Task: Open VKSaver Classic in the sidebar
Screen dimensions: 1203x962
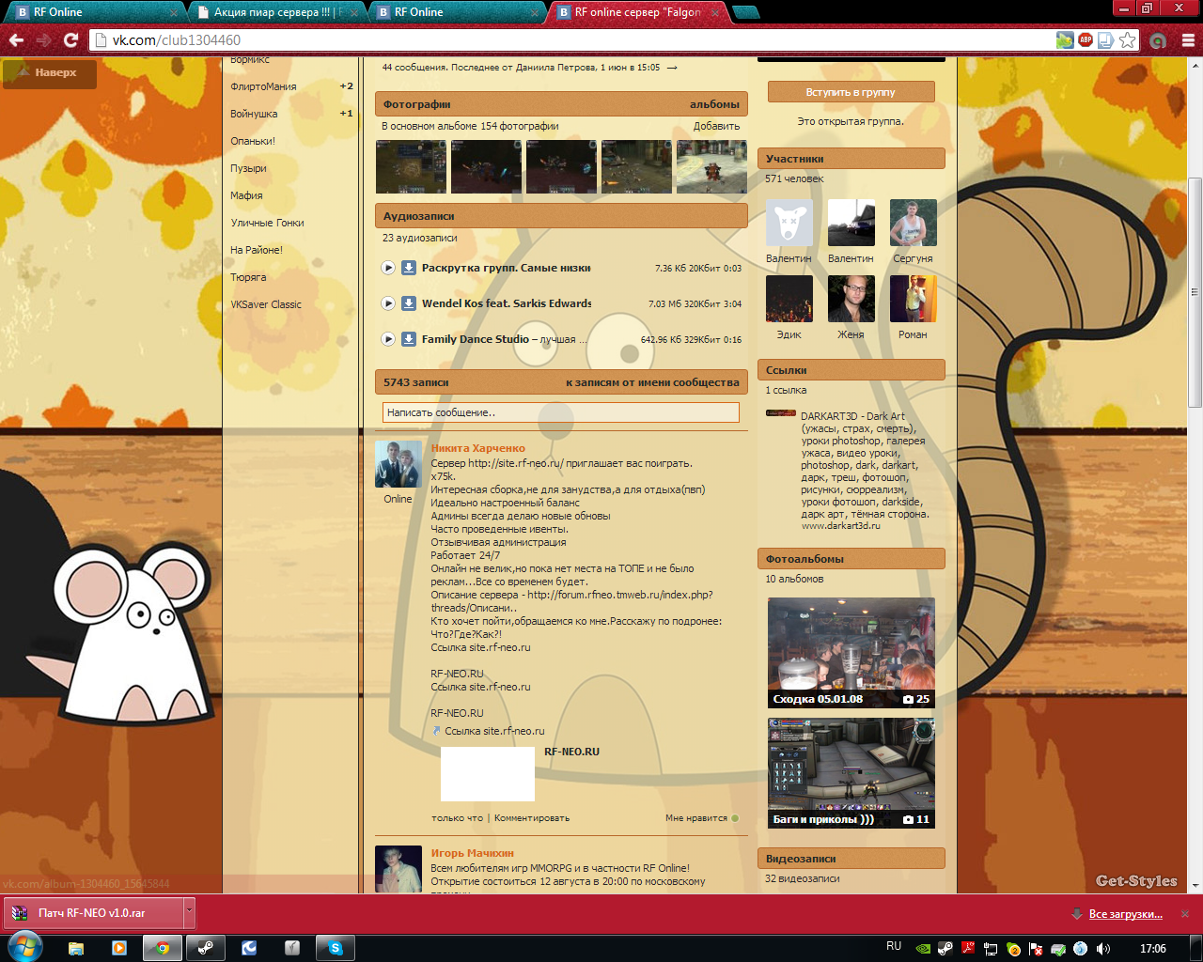Action: coord(266,304)
